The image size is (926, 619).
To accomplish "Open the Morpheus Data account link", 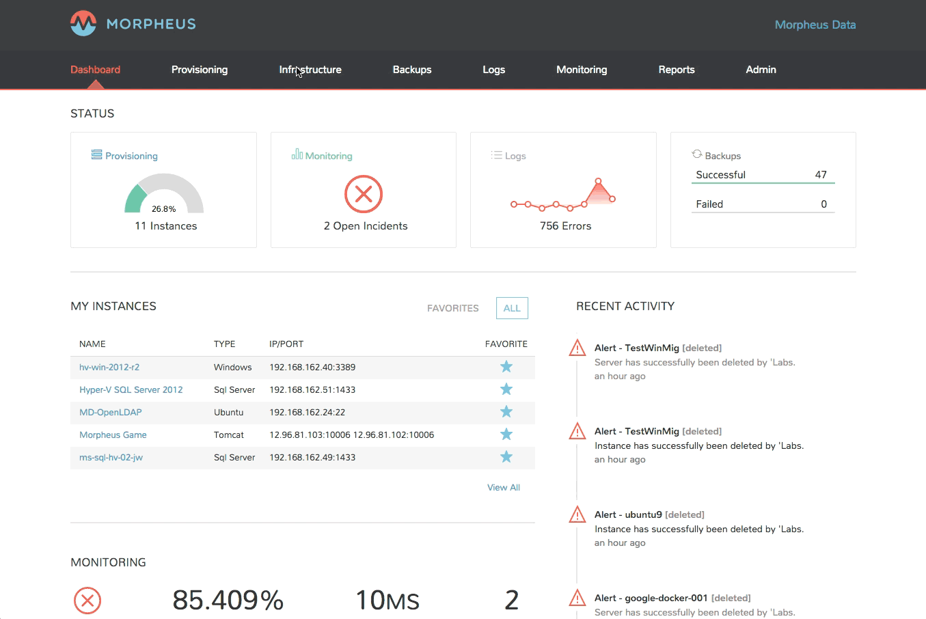I will pyautogui.click(x=815, y=25).
